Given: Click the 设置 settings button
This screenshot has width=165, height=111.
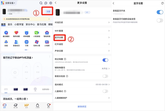Looking at the screenshot, I should [48, 12].
